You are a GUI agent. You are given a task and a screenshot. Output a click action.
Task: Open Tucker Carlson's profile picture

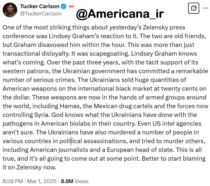(10, 10)
